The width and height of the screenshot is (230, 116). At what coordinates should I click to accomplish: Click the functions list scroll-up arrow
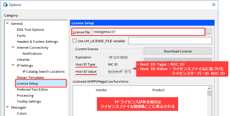tap(209, 88)
